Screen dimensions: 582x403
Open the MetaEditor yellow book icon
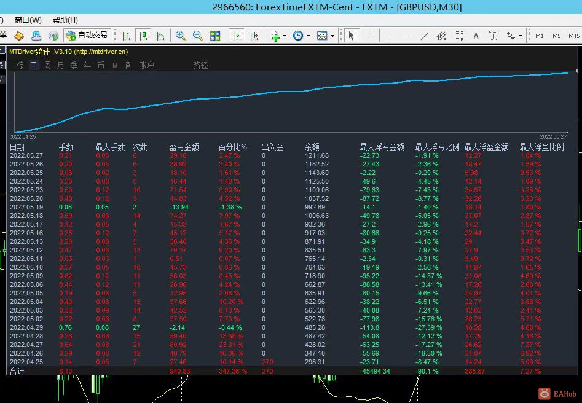pos(19,36)
